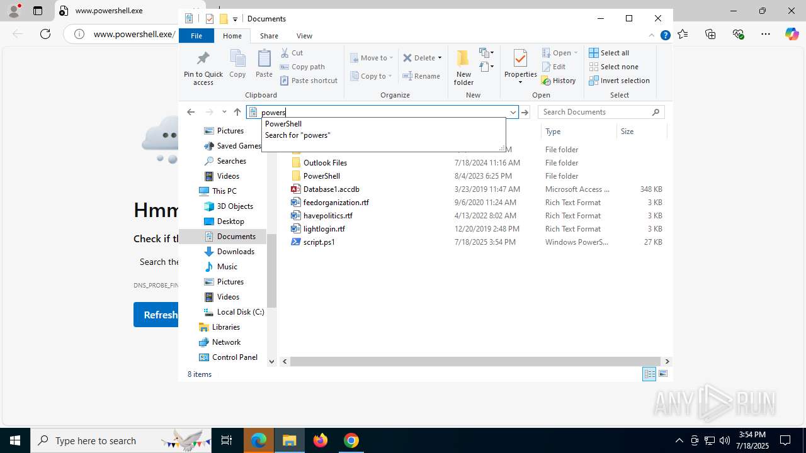
Task: Click the address bar text field
Action: pyautogui.click(x=383, y=112)
